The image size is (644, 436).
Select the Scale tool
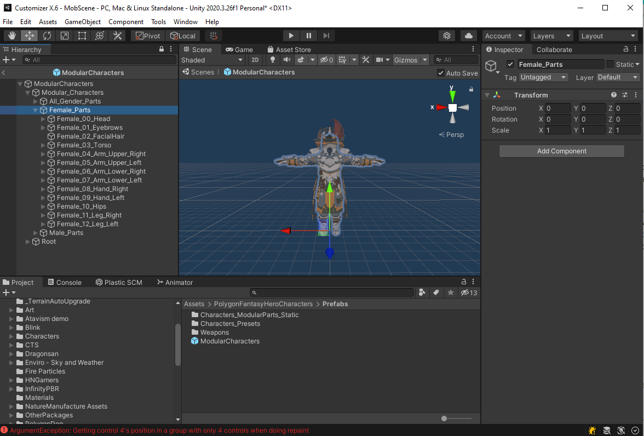[x=65, y=36]
